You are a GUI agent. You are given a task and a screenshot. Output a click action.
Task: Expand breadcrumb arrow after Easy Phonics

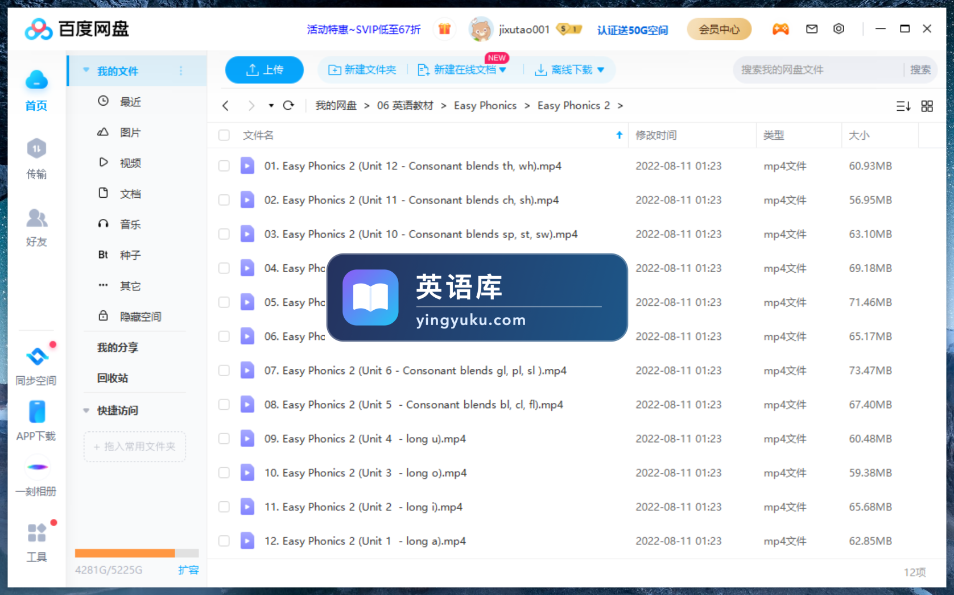coord(527,106)
